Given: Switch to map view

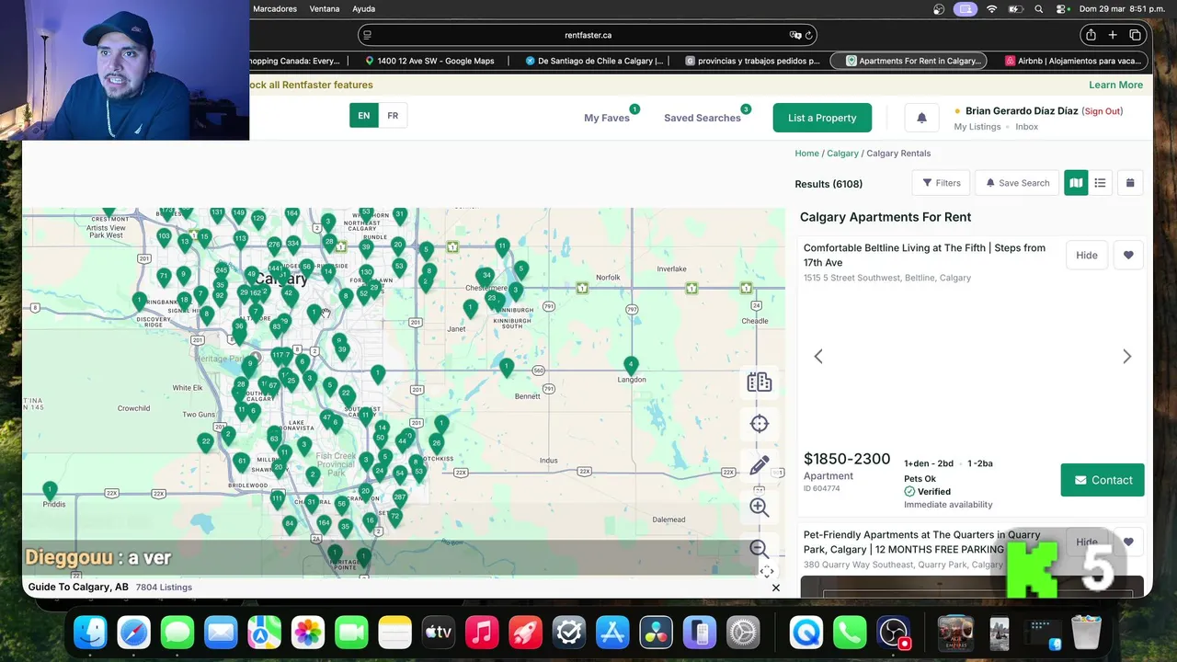Looking at the screenshot, I should point(1076,183).
